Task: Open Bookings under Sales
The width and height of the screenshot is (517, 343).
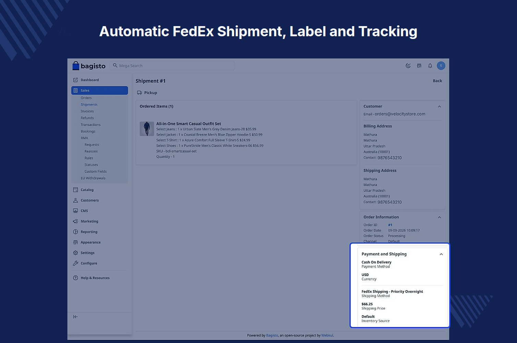Action: click(x=88, y=131)
